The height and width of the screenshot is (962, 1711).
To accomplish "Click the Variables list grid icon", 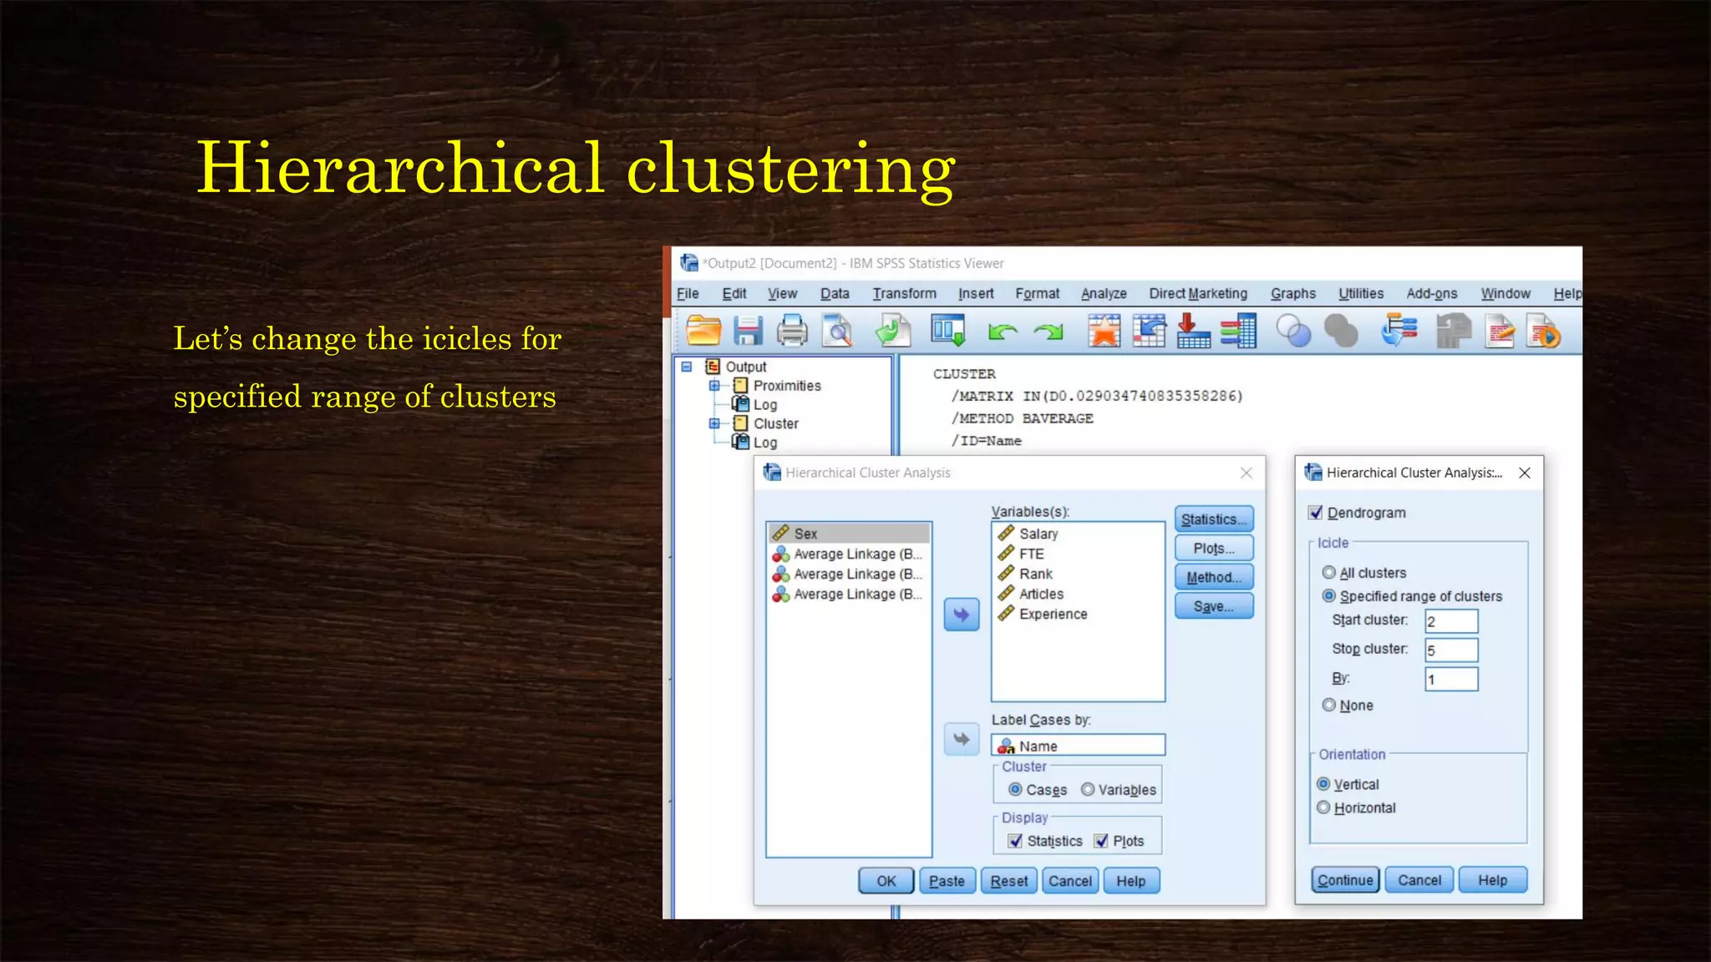I will click(x=1238, y=332).
